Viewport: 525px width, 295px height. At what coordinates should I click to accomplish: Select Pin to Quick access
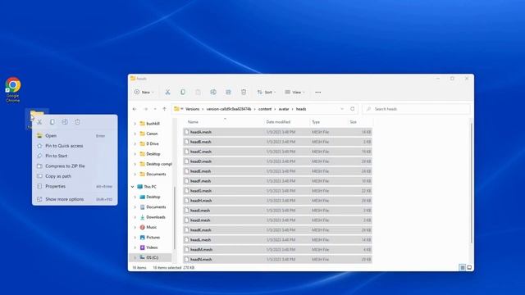point(75,146)
